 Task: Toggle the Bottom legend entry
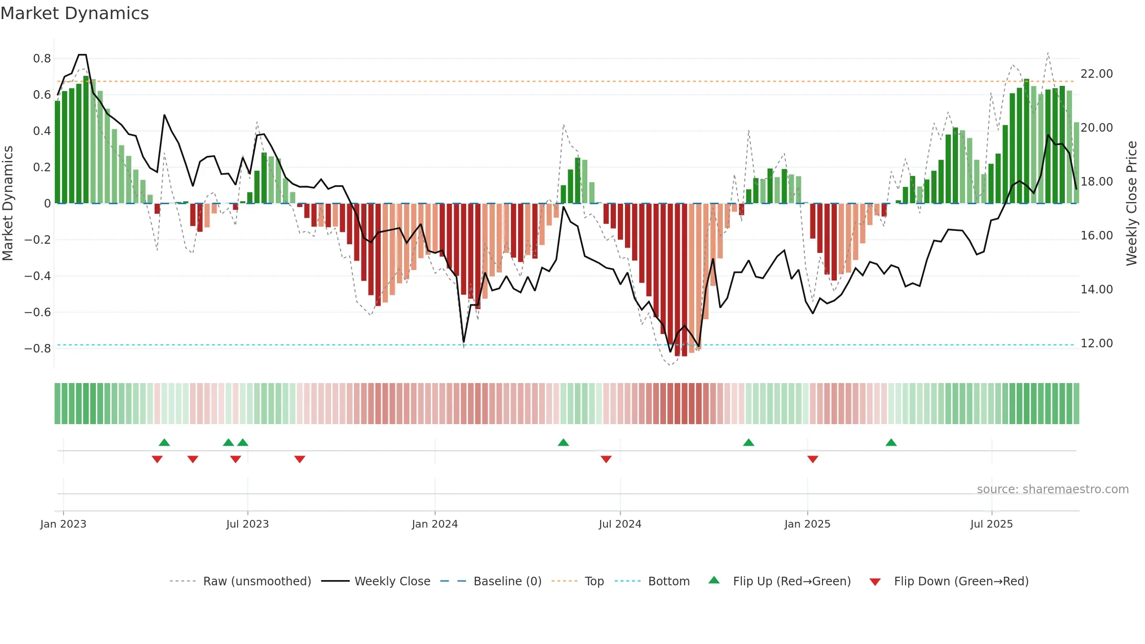(x=652, y=581)
